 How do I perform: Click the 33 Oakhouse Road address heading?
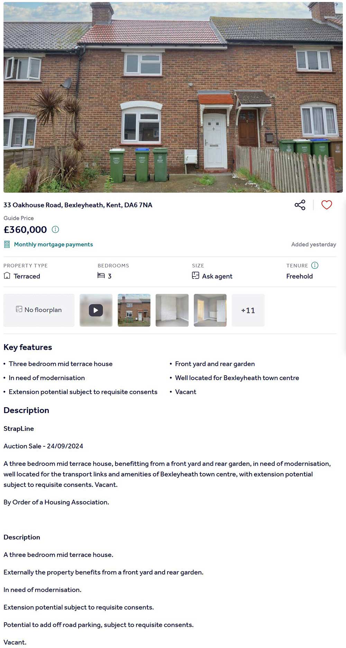78,205
